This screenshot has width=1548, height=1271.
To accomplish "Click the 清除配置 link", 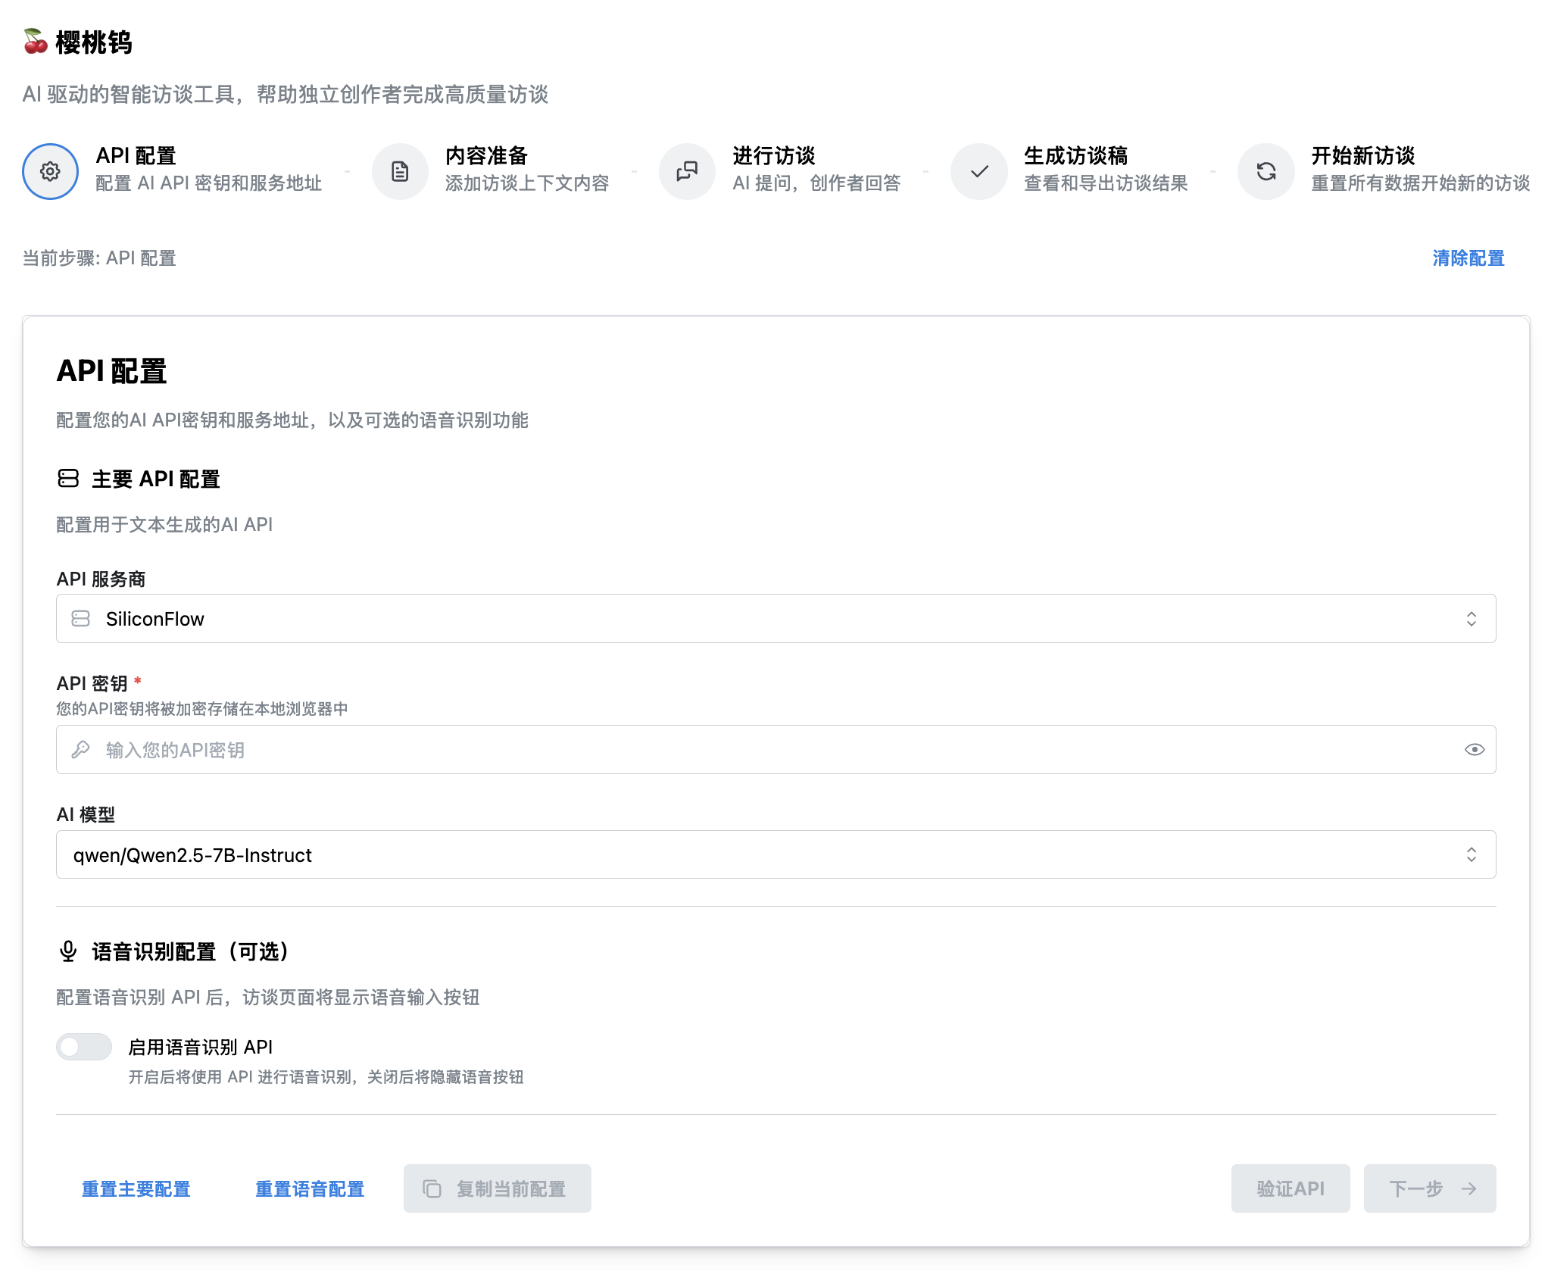I will pyautogui.click(x=1468, y=258).
